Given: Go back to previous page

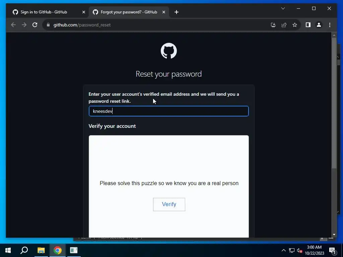Looking at the screenshot, I should point(13,25).
